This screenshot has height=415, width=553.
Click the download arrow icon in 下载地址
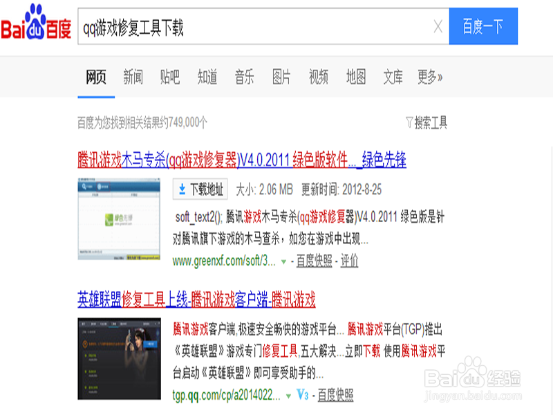point(182,189)
